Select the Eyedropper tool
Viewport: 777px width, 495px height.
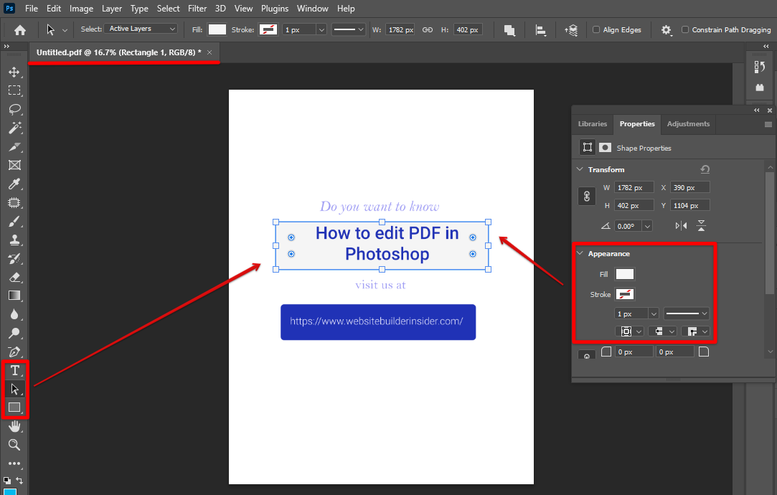(x=14, y=184)
